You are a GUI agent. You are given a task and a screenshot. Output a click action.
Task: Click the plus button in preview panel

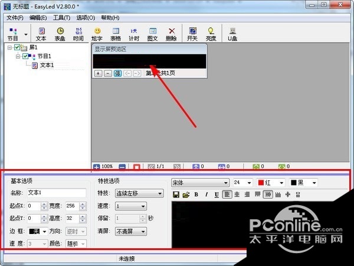(98, 73)
